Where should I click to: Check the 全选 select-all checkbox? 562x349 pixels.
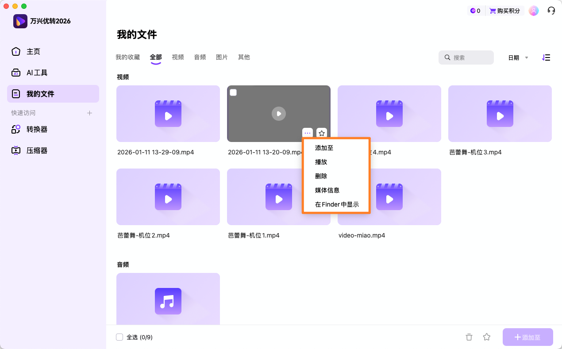tap(119, 337)
